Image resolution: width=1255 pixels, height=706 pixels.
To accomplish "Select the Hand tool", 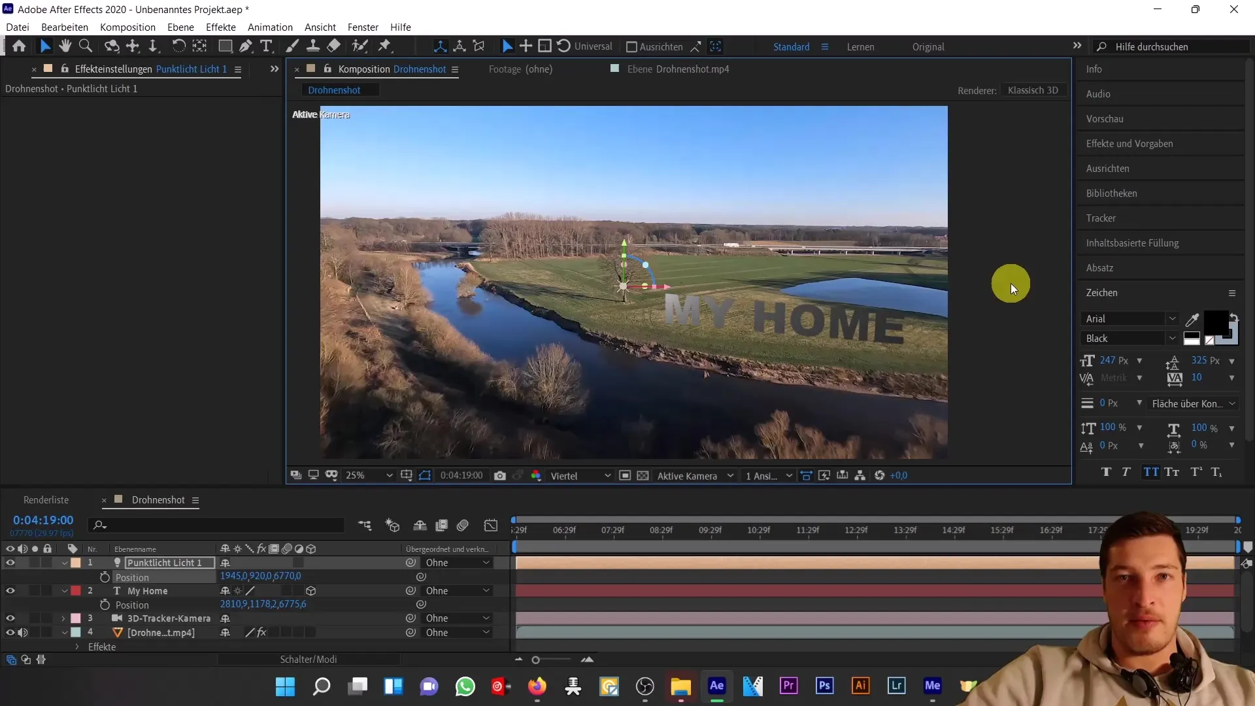I will point(65,46).
